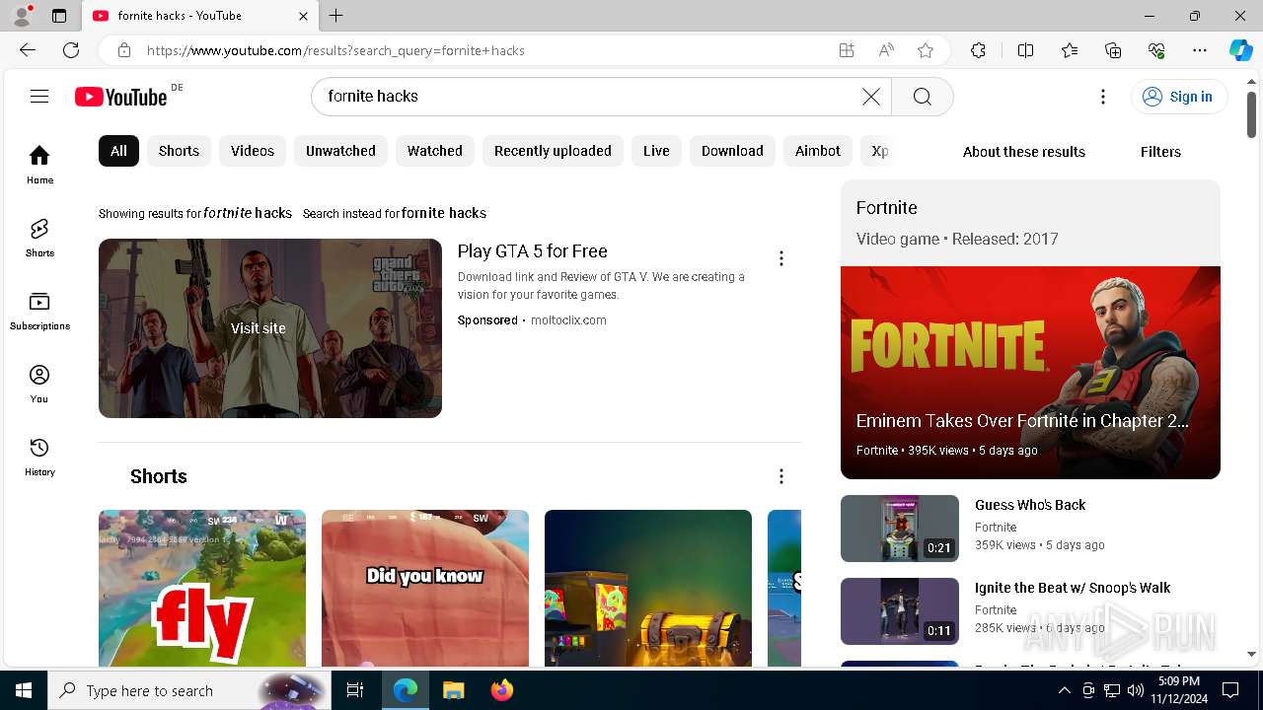Play Eminem Takes Over Fortnite video

coord(1030,373)
